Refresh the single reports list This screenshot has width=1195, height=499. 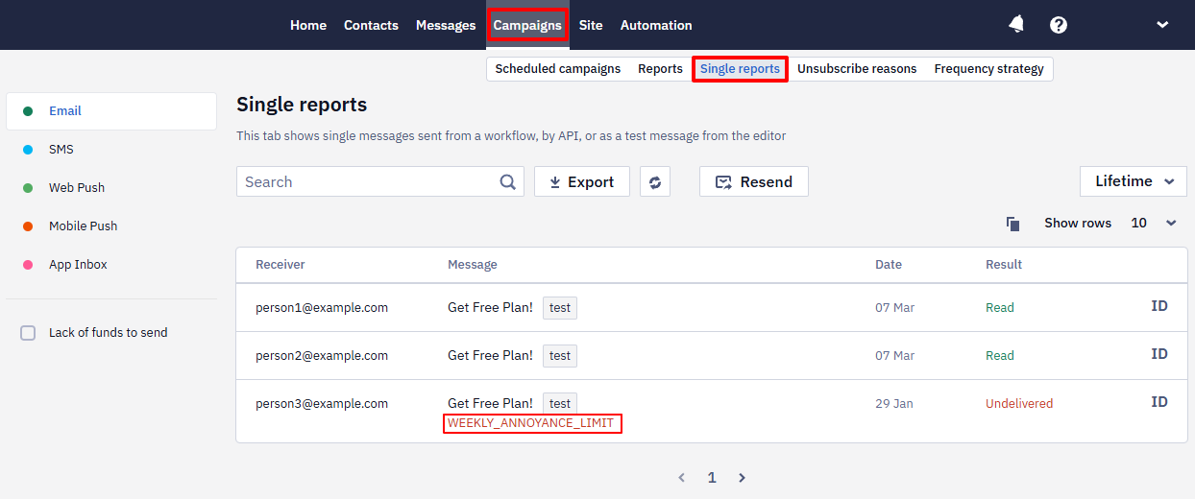[655, 181]
